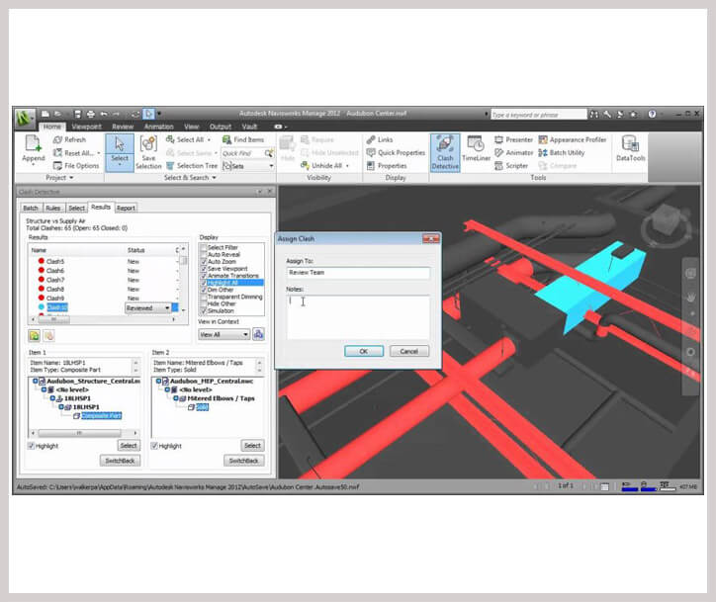Viewport: 716px width, 602px height.
Task: Open the Animator tool
Action: tap(513, 152)
